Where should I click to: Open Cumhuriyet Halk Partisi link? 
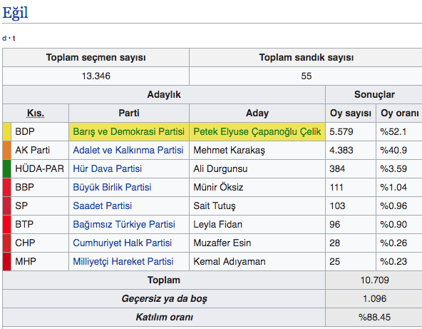[x=122, y=243]
